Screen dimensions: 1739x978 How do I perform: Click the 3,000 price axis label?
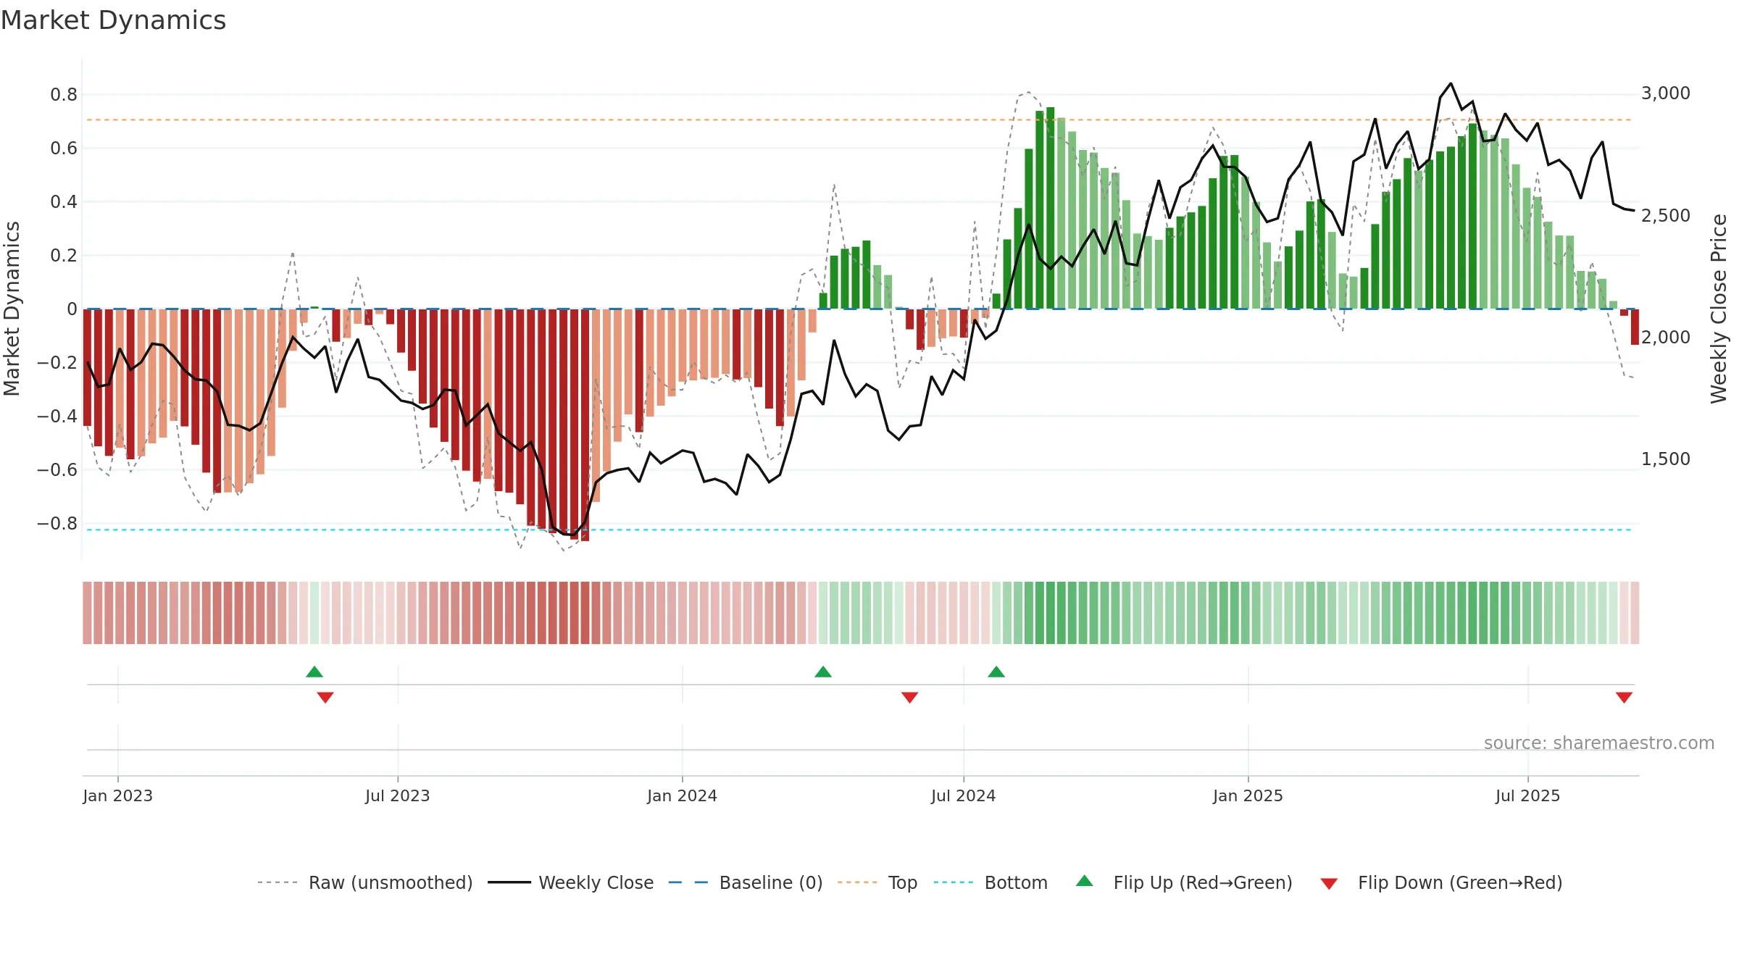pyautogui.click(x=1666, y=93)
